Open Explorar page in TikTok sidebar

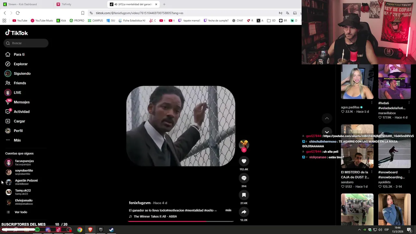20,64
